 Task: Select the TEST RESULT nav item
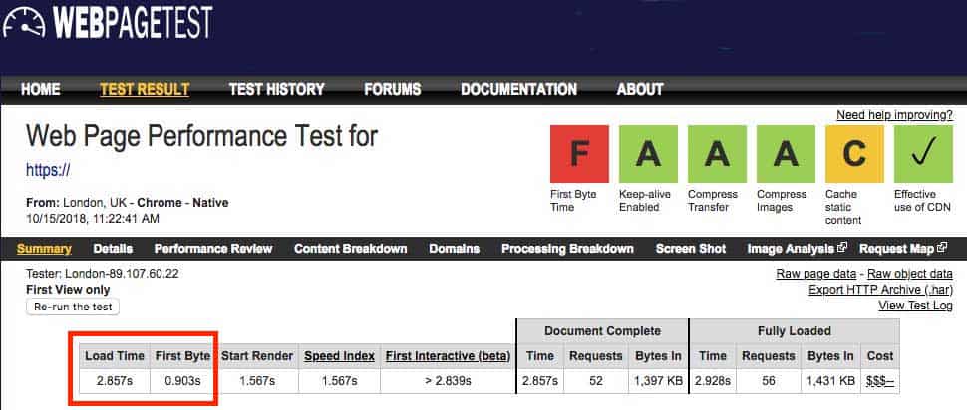point(145,89)
